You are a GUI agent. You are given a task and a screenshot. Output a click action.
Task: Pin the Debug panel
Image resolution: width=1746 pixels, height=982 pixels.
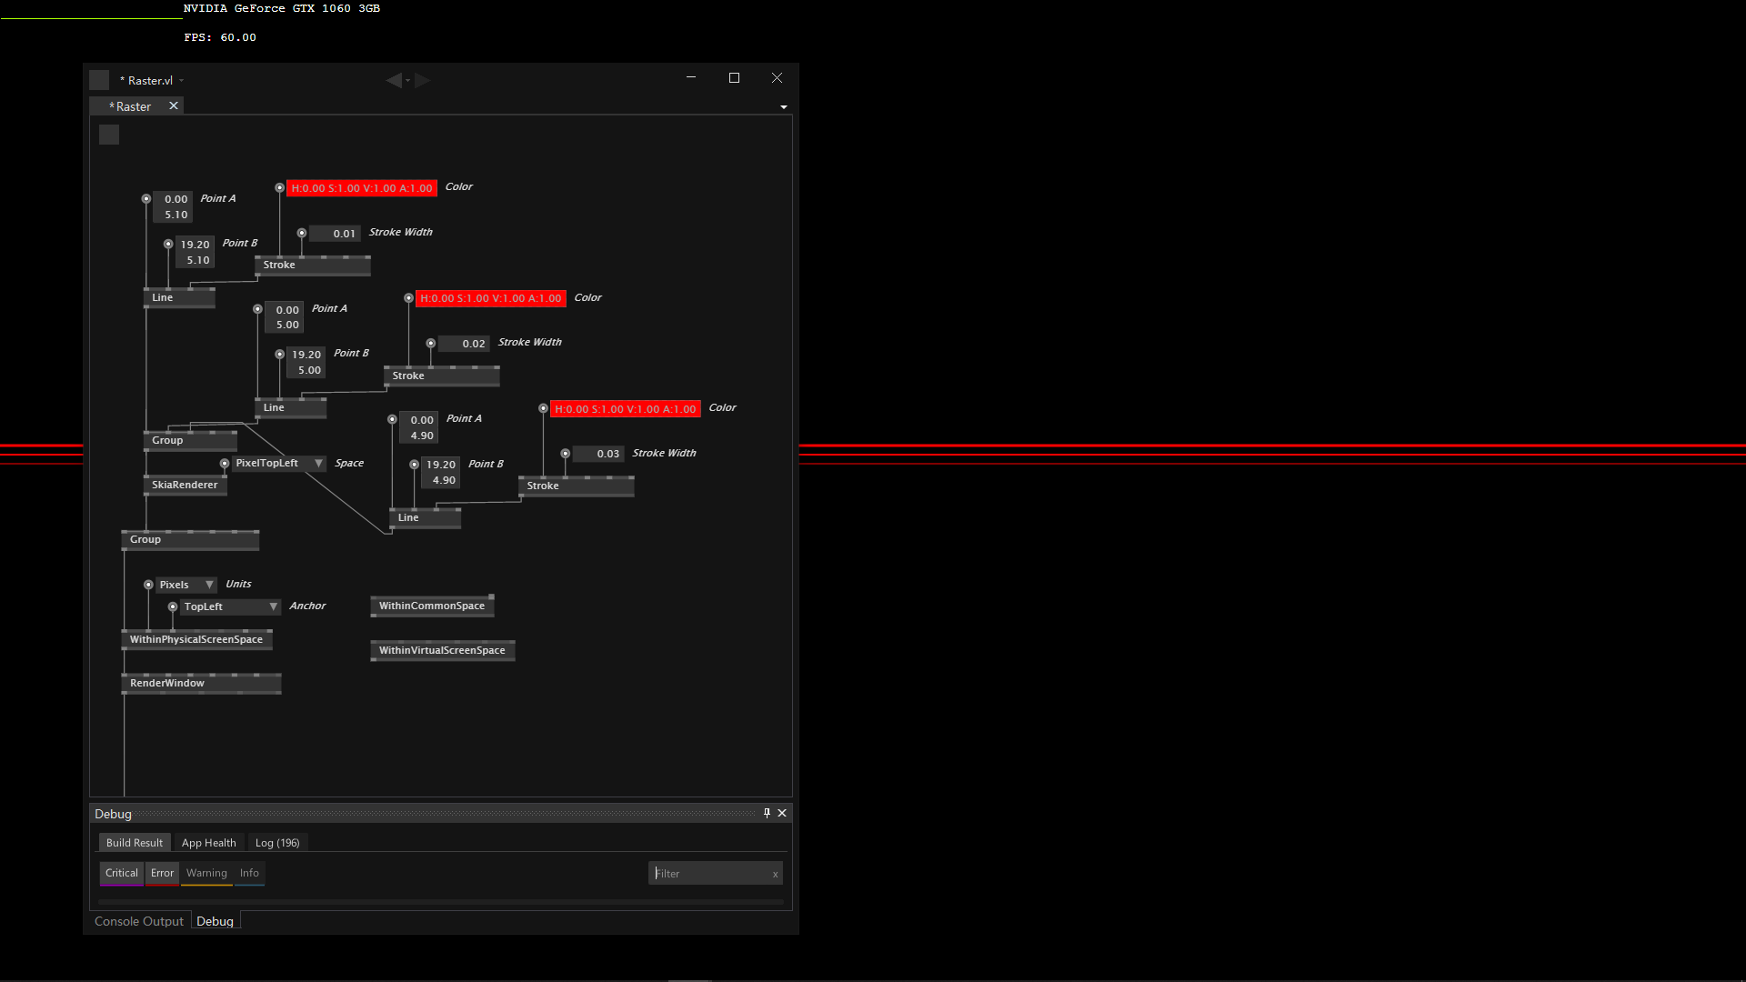click(x=767, y=813)
